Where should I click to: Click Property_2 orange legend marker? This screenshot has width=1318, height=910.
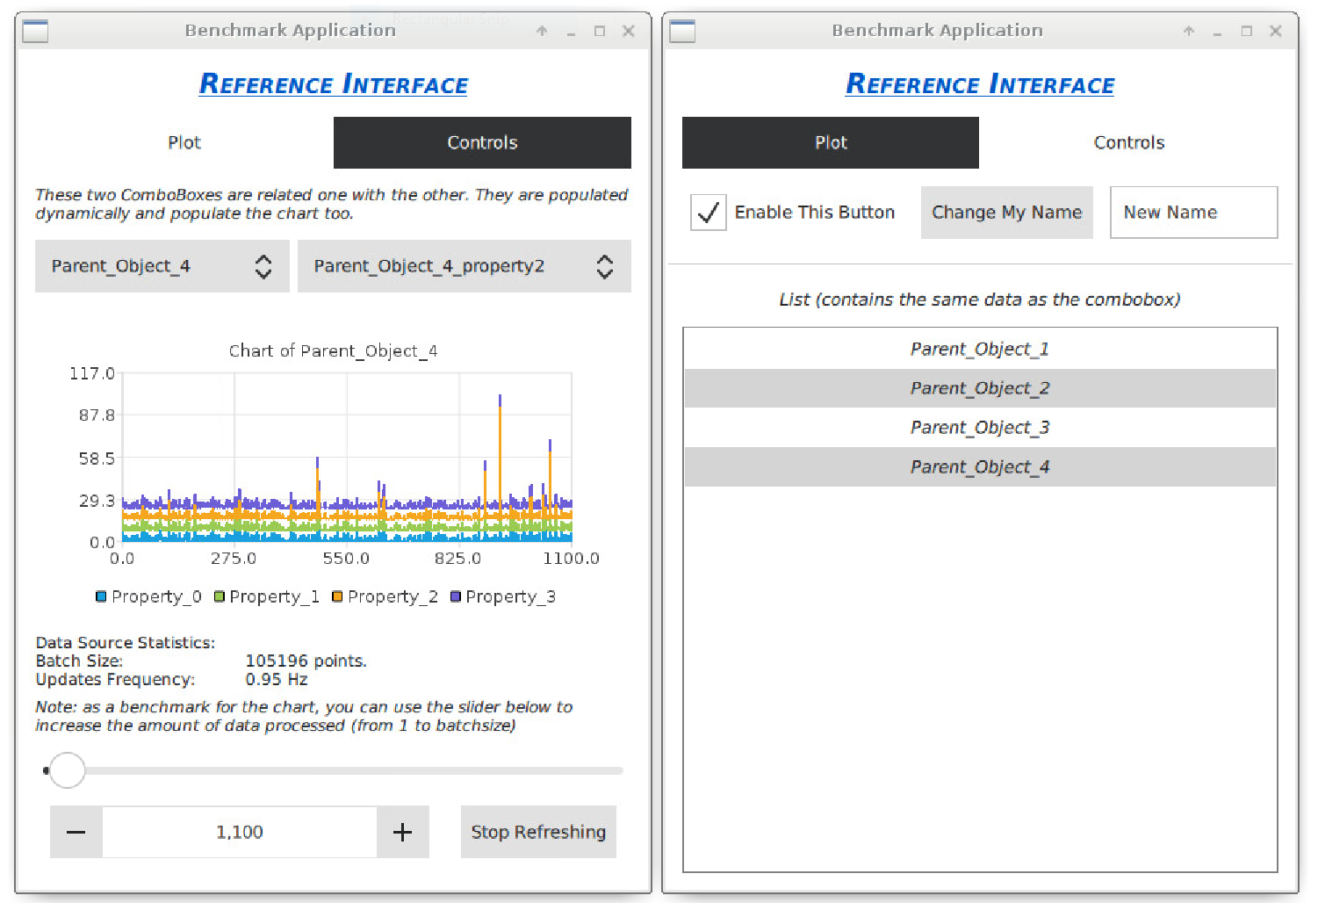tap(337, 596)
